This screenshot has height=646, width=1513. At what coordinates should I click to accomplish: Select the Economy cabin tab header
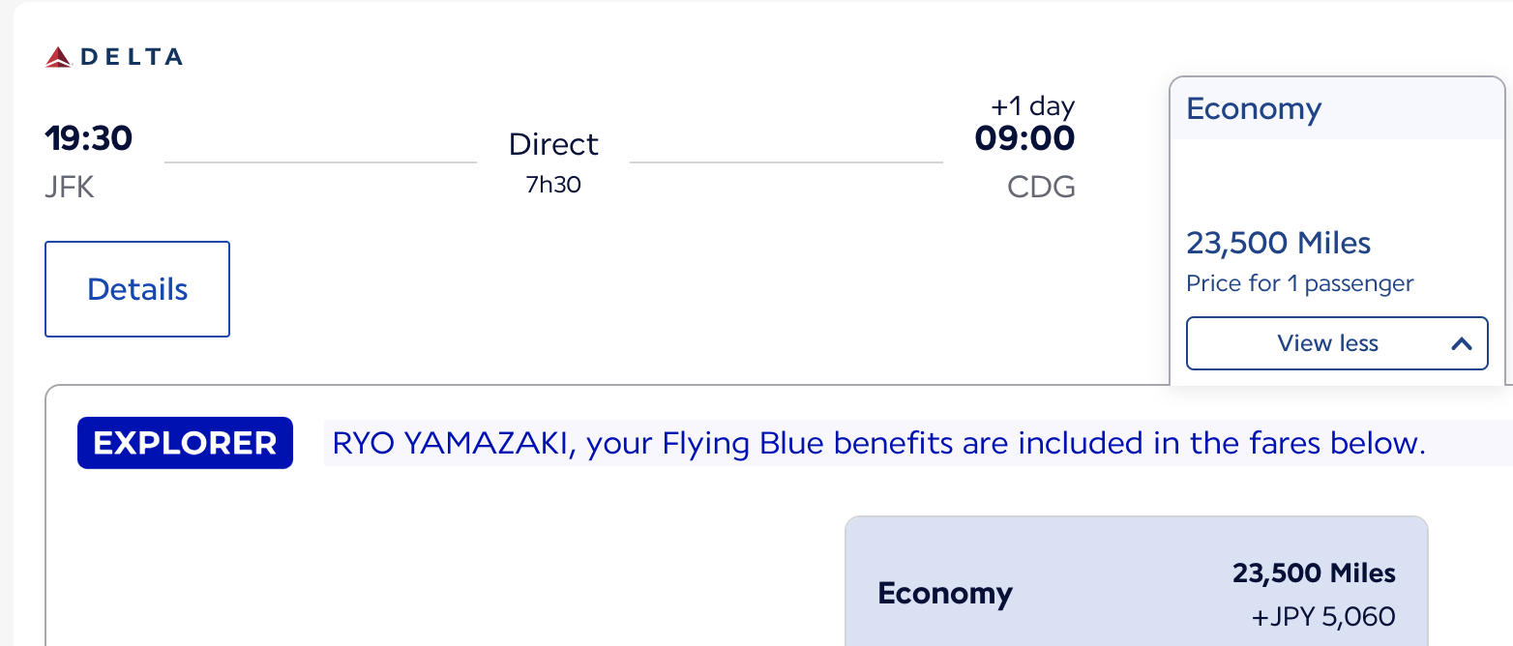(x=1254, y=109)
